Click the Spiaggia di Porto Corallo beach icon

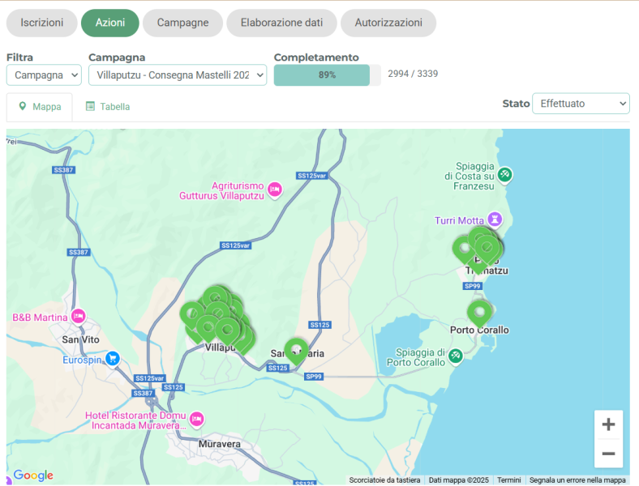(x=457, y=355)
